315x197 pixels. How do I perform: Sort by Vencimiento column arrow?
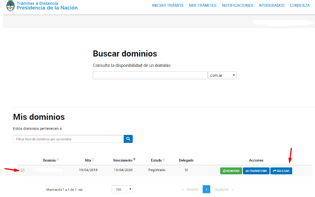pos(134,160)
